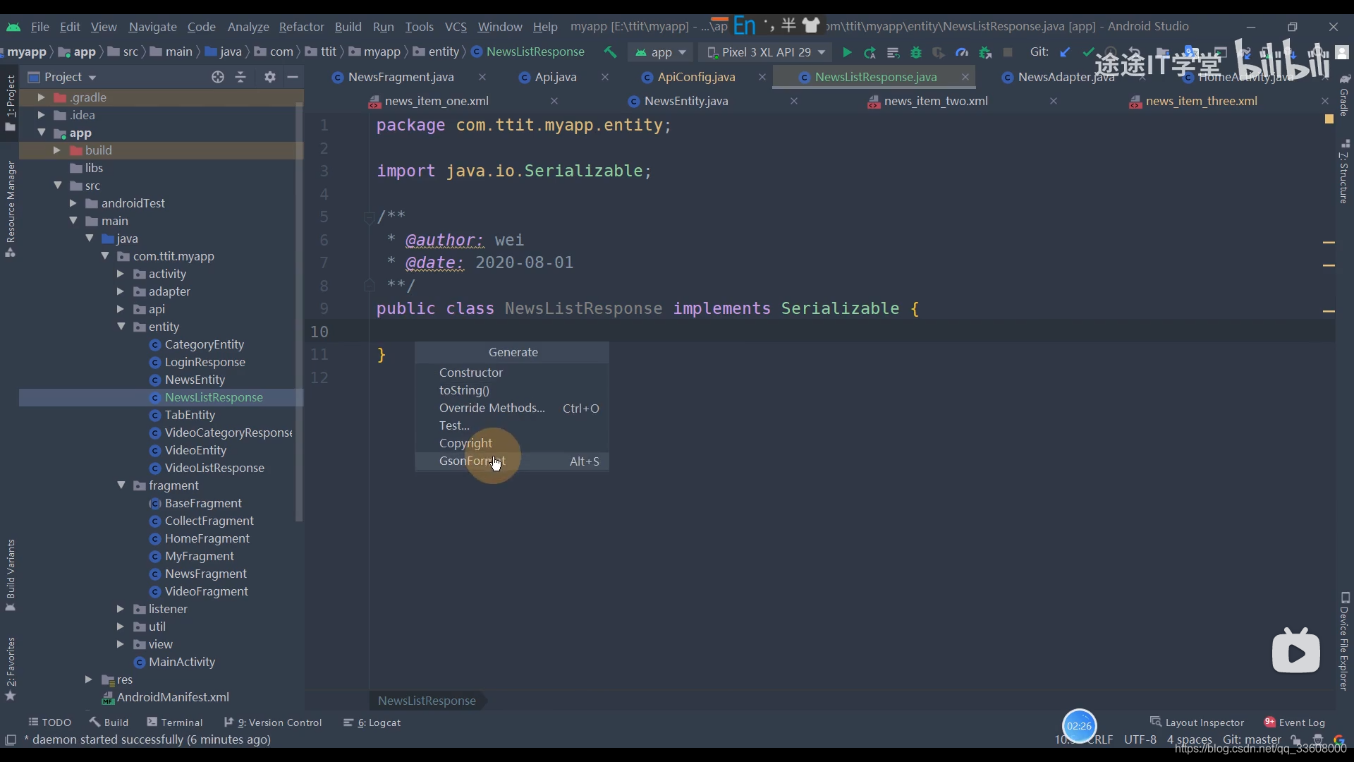Toggle read-only lock icon in status bar
This screenshot has height=762, width=1354.
1296,739
